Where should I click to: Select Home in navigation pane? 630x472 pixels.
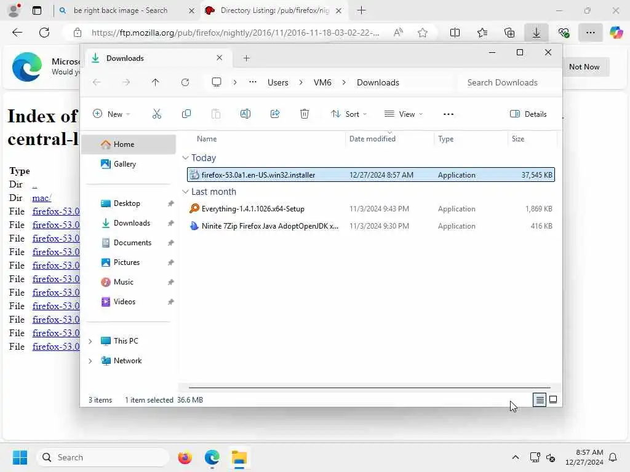coord(129,144)
